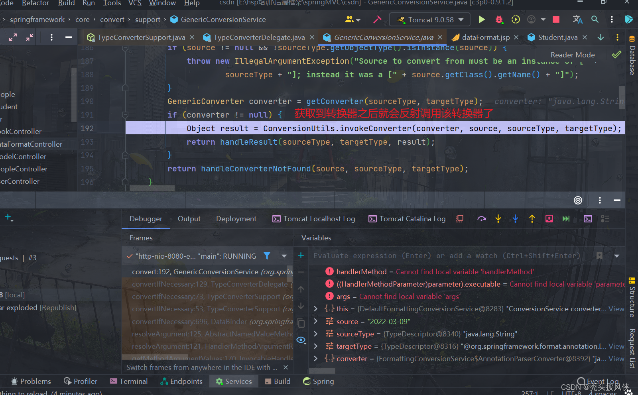This screenshot has height=395, width=638.
Task: Expand the 'sourceType' variable node
Action: pos(316,334)
